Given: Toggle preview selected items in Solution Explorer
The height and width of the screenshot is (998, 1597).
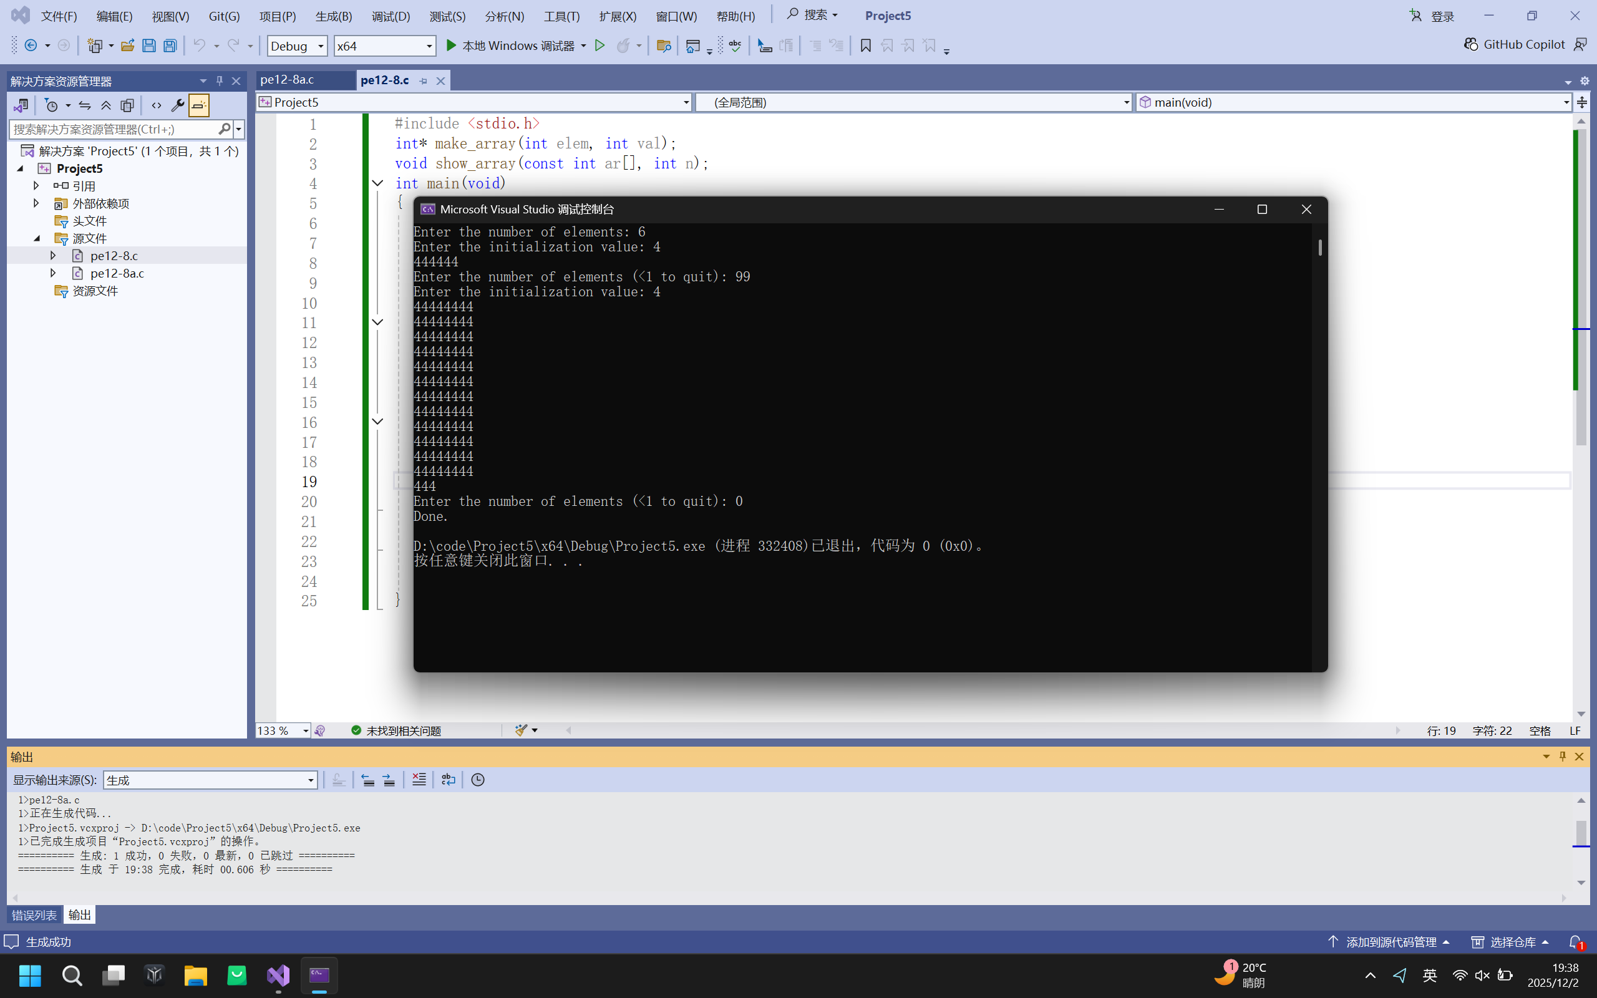Looking at the screenshot, I should [x=198, y=105].
